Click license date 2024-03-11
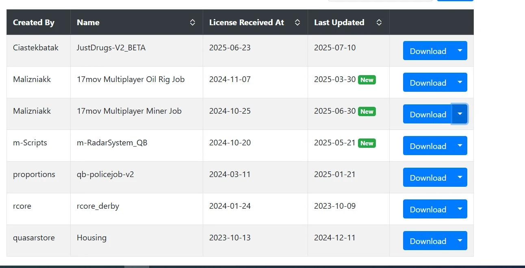Screen dimensions: 525x268 pos(230,174)
